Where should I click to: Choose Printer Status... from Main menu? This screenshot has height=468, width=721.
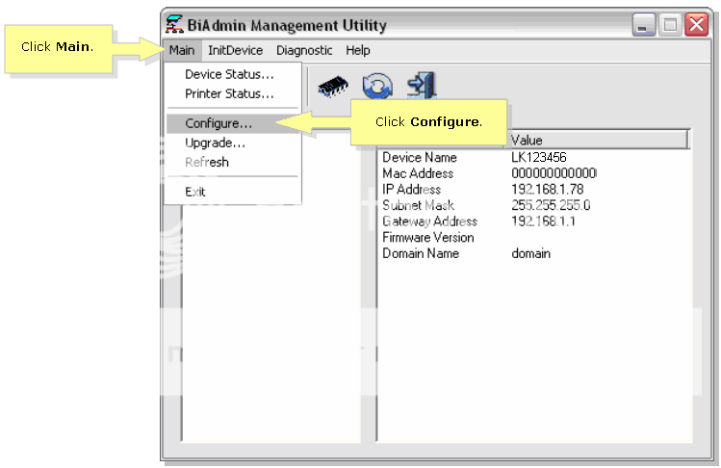pos(233,93)
